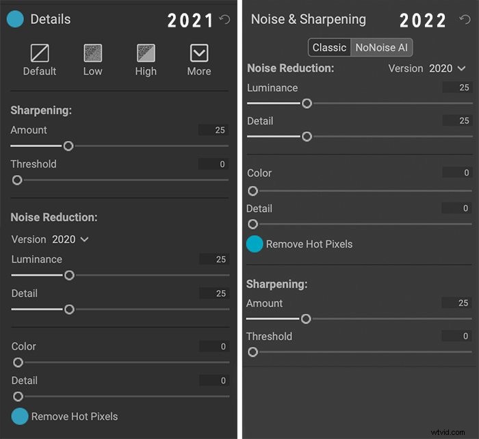Screen dimensions: 479x439
Task: Click the Color noise slider knob in Details pane
Action: 18,362
